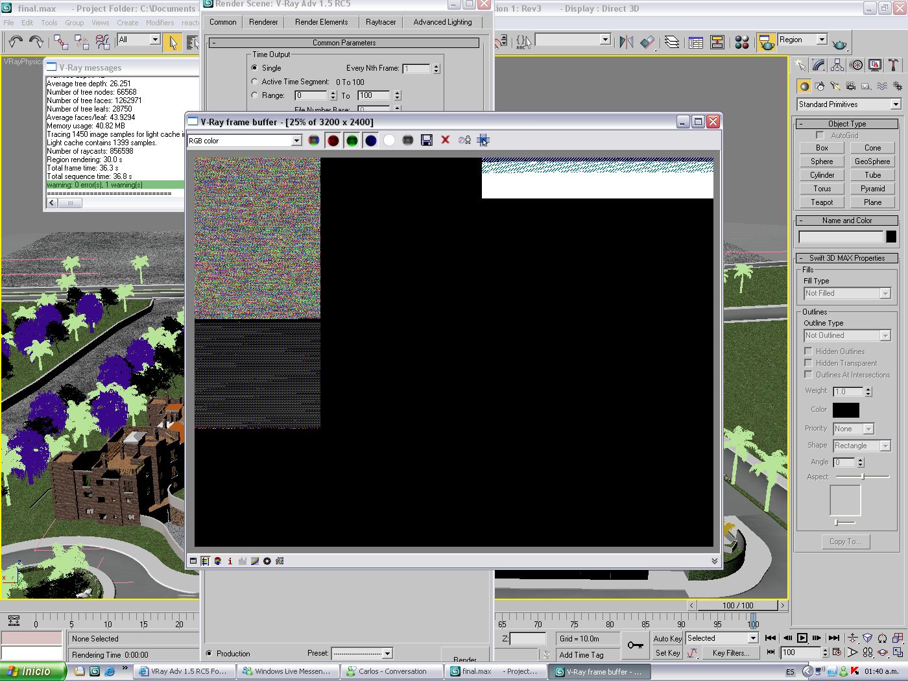Switch to the Display command panel tab
The width and height of the screenshot is (908, 681).
[x=876, y=65]
